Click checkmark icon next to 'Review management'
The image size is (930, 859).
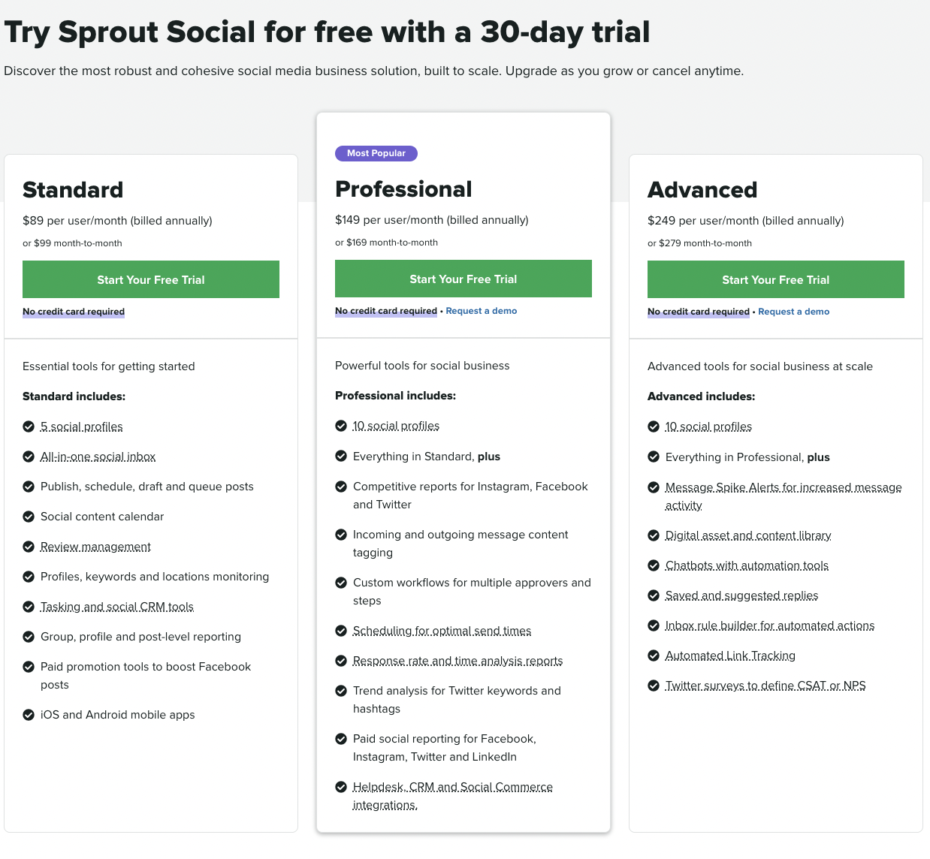(29, 547)
